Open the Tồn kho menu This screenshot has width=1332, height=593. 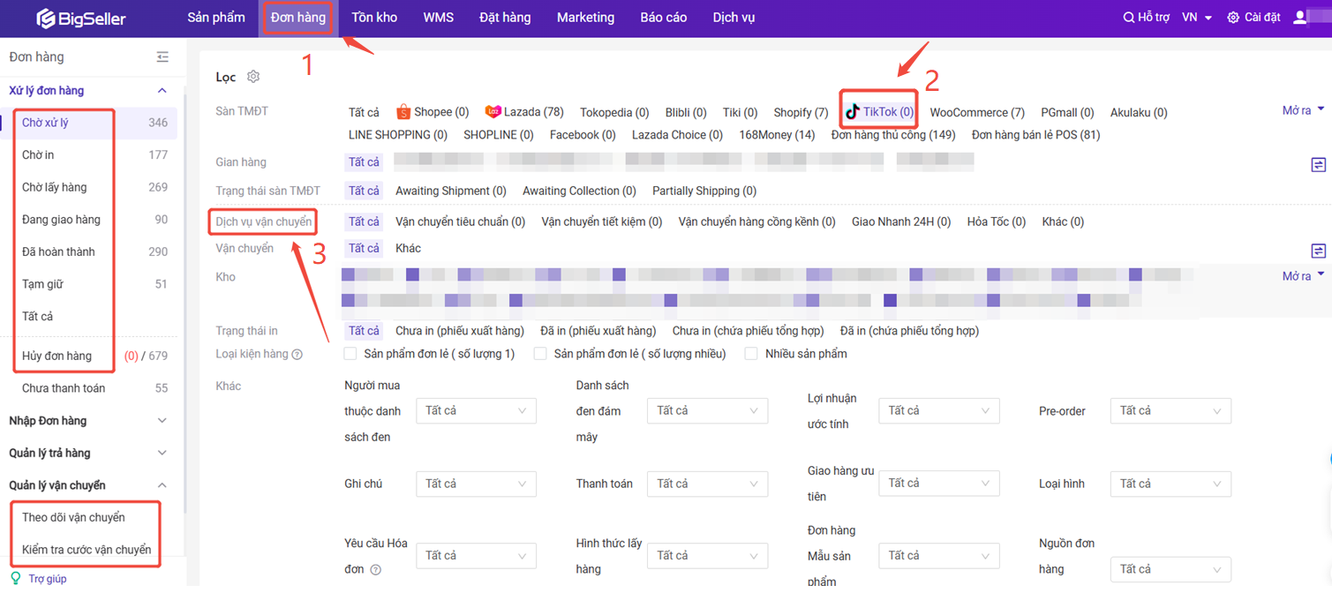[x=374, y=18]
